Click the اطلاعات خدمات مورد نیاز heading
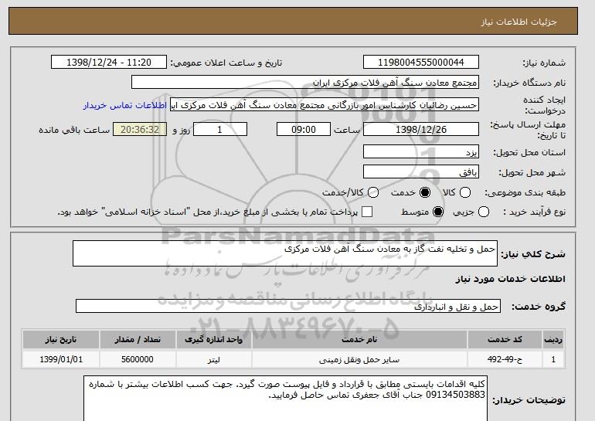Screen dimensions: 595x421 tap(510, 279)
